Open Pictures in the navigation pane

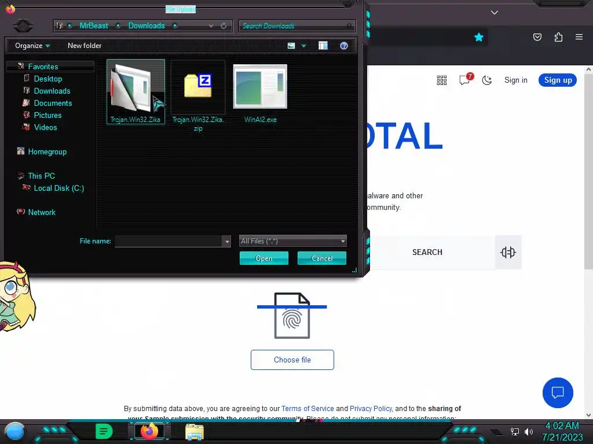[x=47, y=115]
